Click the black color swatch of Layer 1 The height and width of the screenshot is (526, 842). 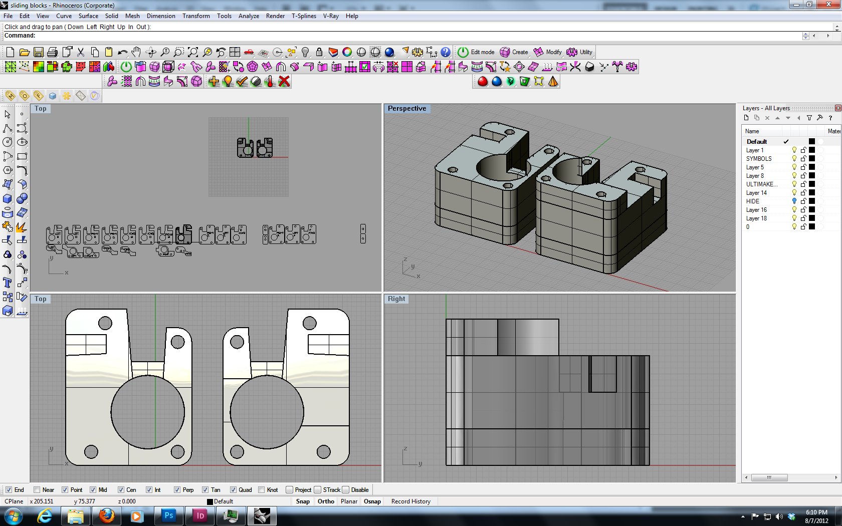(812, 150)
